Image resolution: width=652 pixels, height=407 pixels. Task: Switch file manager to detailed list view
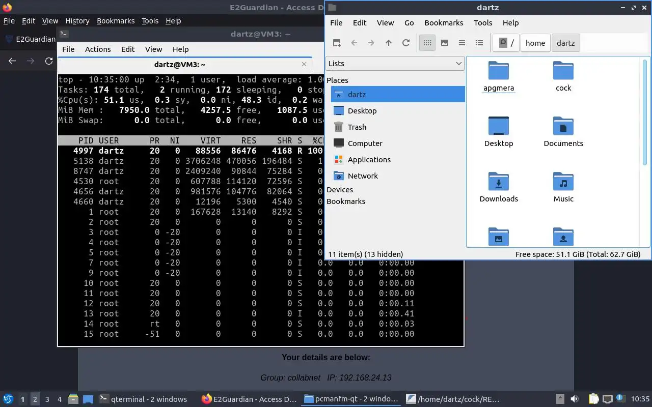point(479,43)
